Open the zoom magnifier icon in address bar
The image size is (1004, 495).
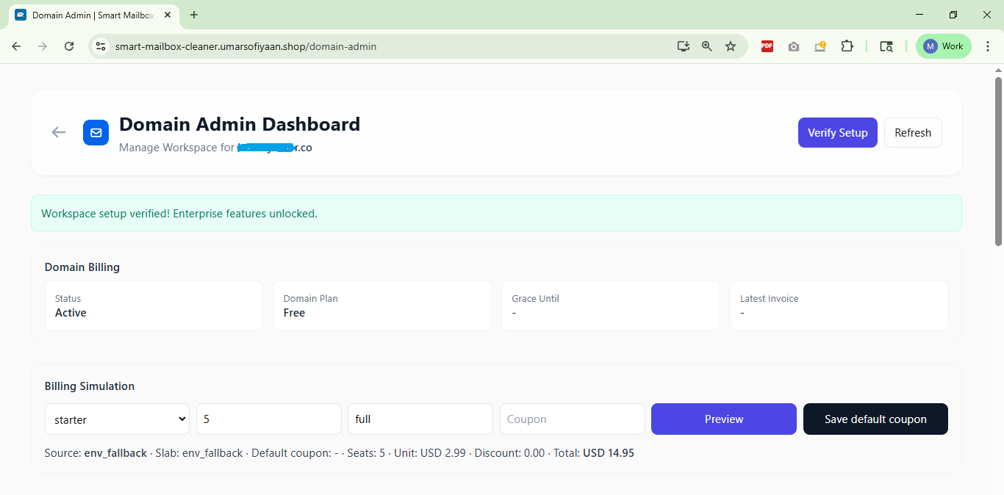[707, 46]
